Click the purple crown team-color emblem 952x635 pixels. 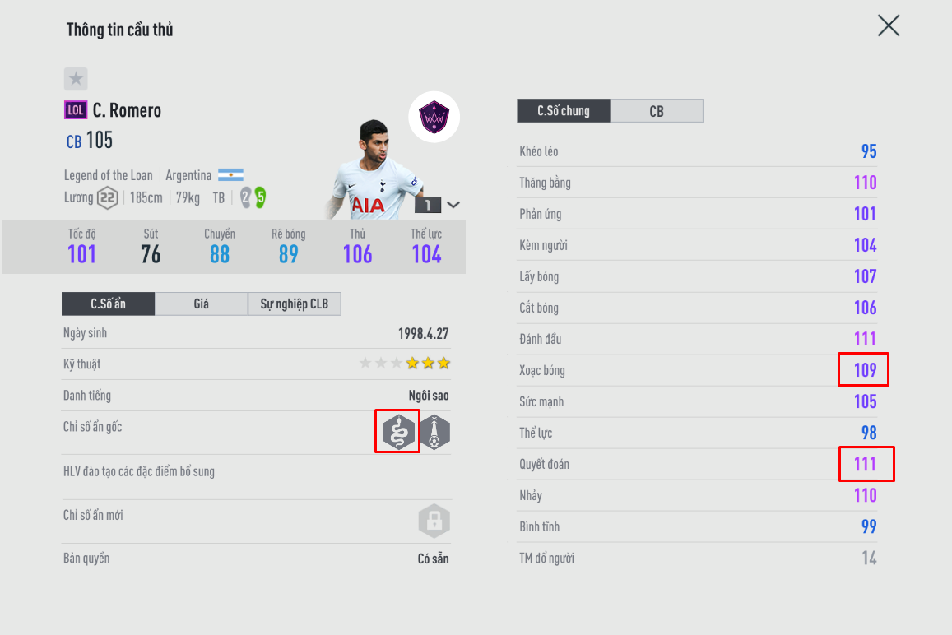tap(434, 117)
